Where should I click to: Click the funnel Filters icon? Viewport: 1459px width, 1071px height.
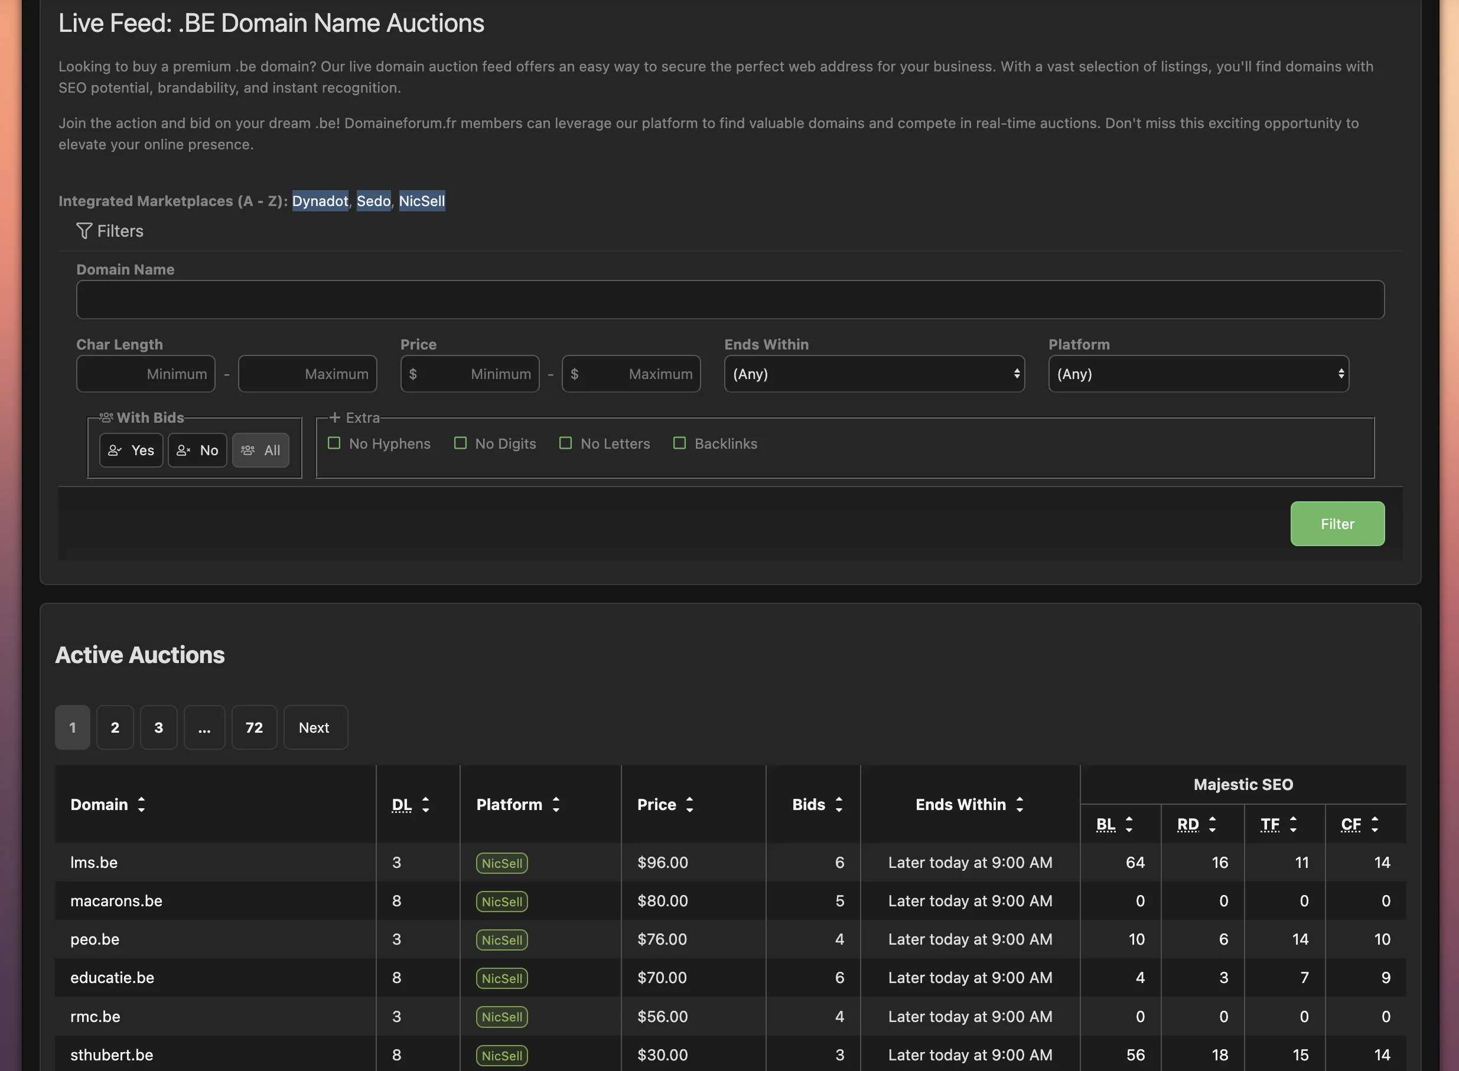[84, 231]
